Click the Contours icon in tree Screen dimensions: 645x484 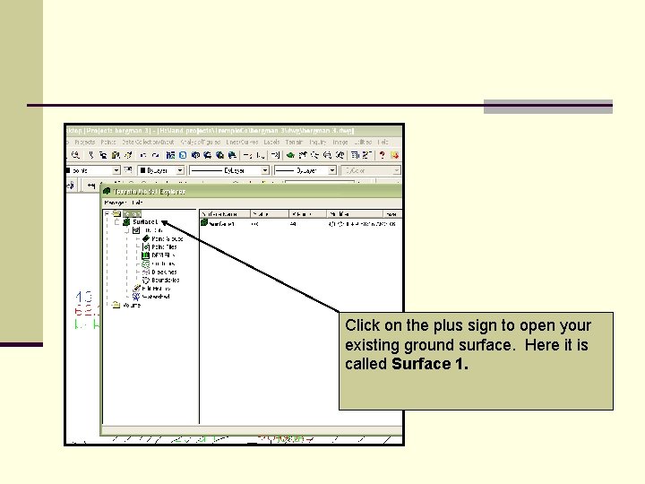(146, 264)
